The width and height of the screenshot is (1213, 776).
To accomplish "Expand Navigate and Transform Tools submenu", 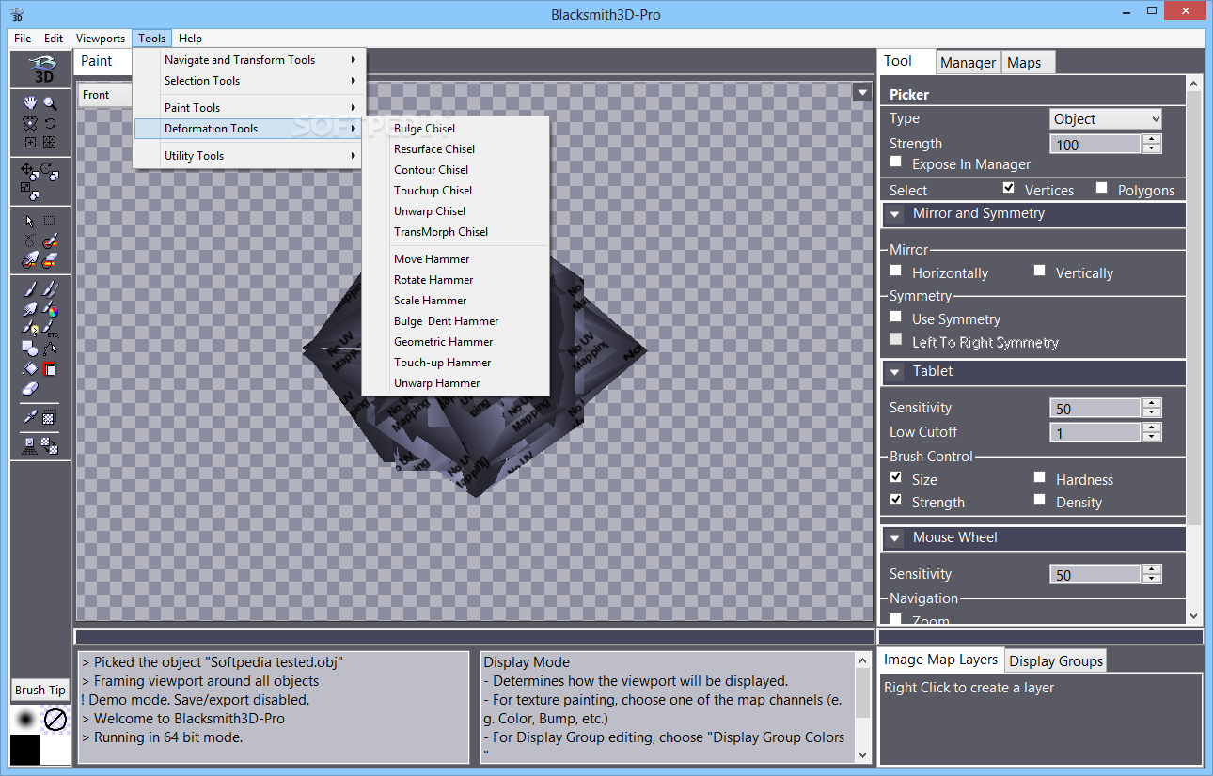I will (247, 60).
